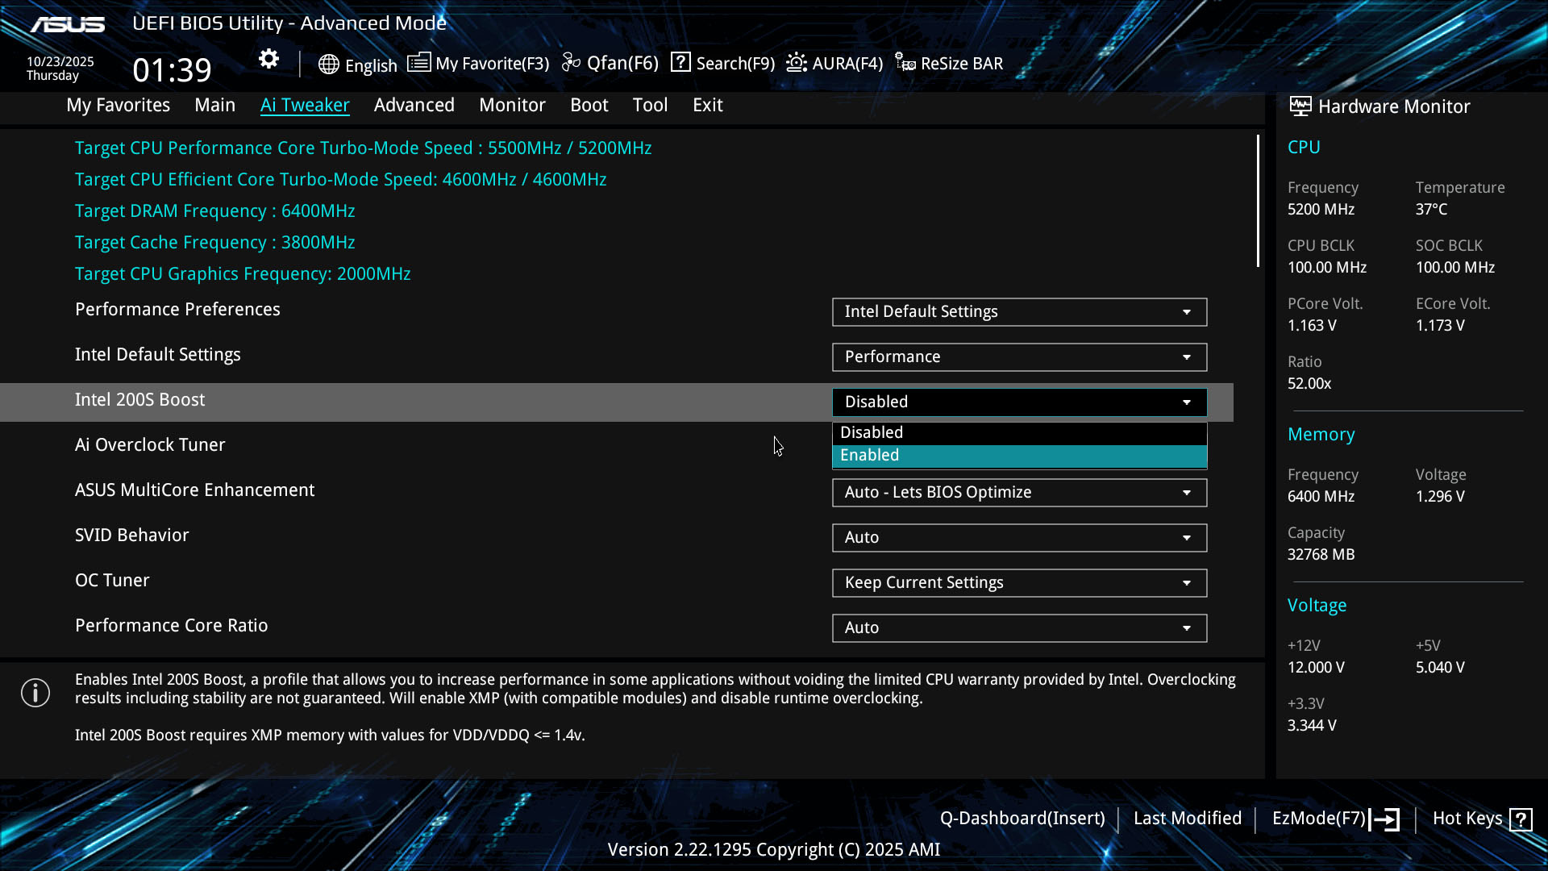
Task: Open Qfan fan control icon
Action: pyautogui.click(x=571, y=63)
